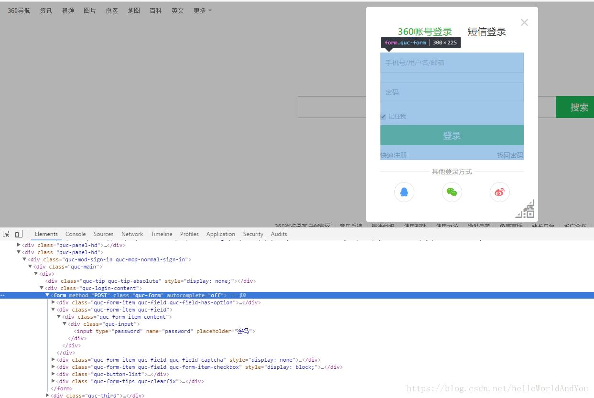The image size is (594, 398).
Task: Open the 快速注册 link
Action: [x=394, y=155]
